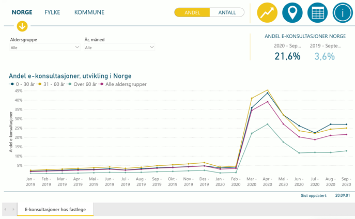This screenshot has width=355, height=219.
Task: Select the E-konsultasjoner hos fastlege page tab
Action: point(55,209)
